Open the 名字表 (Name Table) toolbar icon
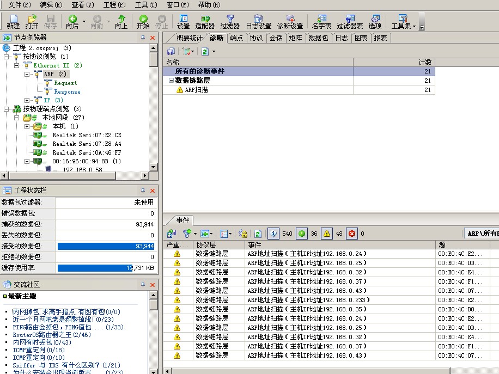The width and height of the screenshot is (499, 374). pyautogui.click(x=321, y=22)
